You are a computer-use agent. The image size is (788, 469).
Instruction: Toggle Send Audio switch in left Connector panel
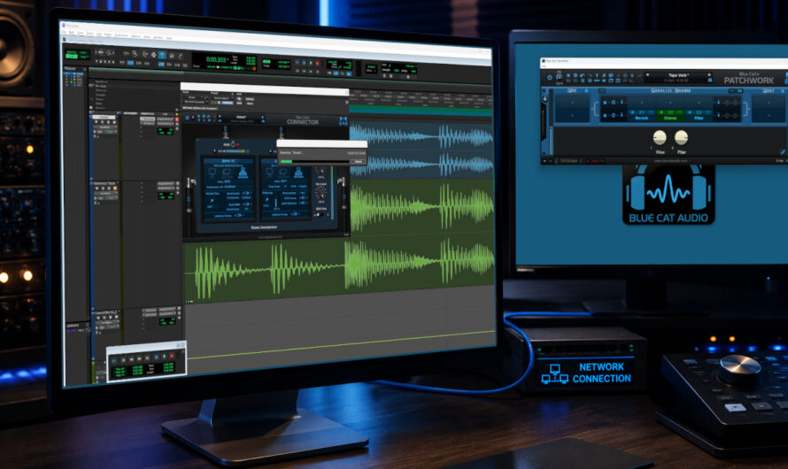coord(246,193)
